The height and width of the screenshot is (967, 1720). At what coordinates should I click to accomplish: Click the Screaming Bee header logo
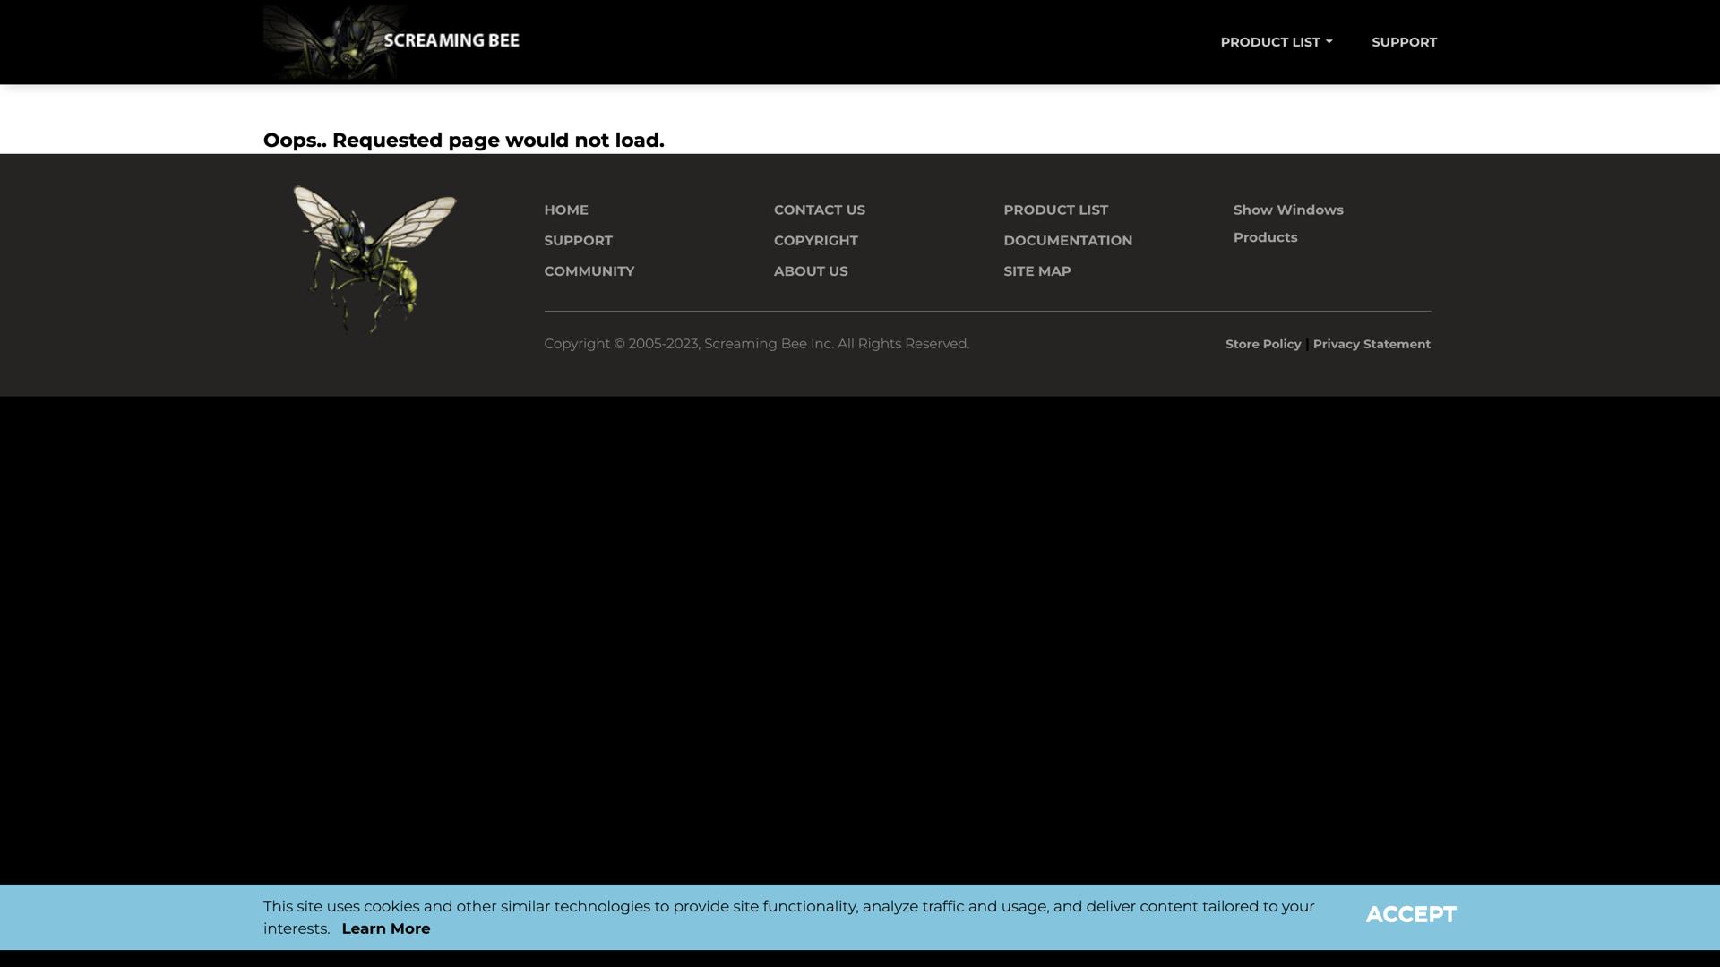click(391, 42)
